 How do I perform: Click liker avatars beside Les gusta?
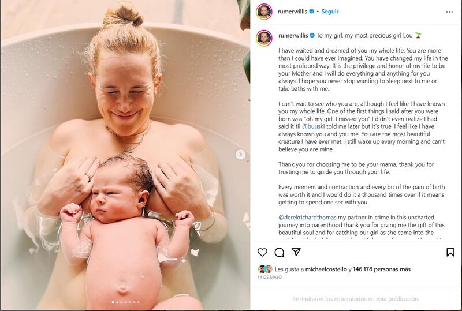coord(265,269)
